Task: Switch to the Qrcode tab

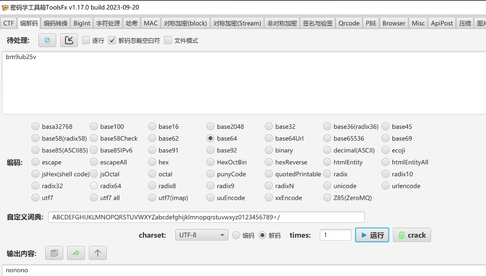Action: 349,23
